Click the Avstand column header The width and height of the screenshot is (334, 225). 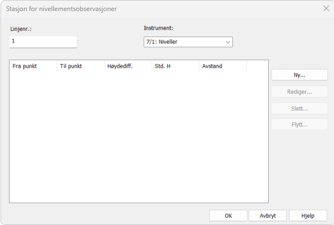[223, 66]
